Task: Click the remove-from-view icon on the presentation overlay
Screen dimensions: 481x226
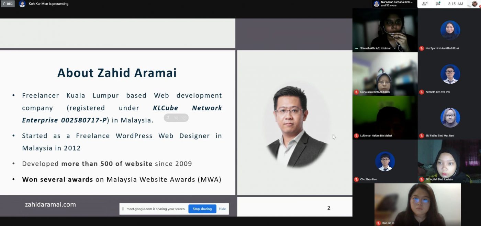Action: [184, 118]
